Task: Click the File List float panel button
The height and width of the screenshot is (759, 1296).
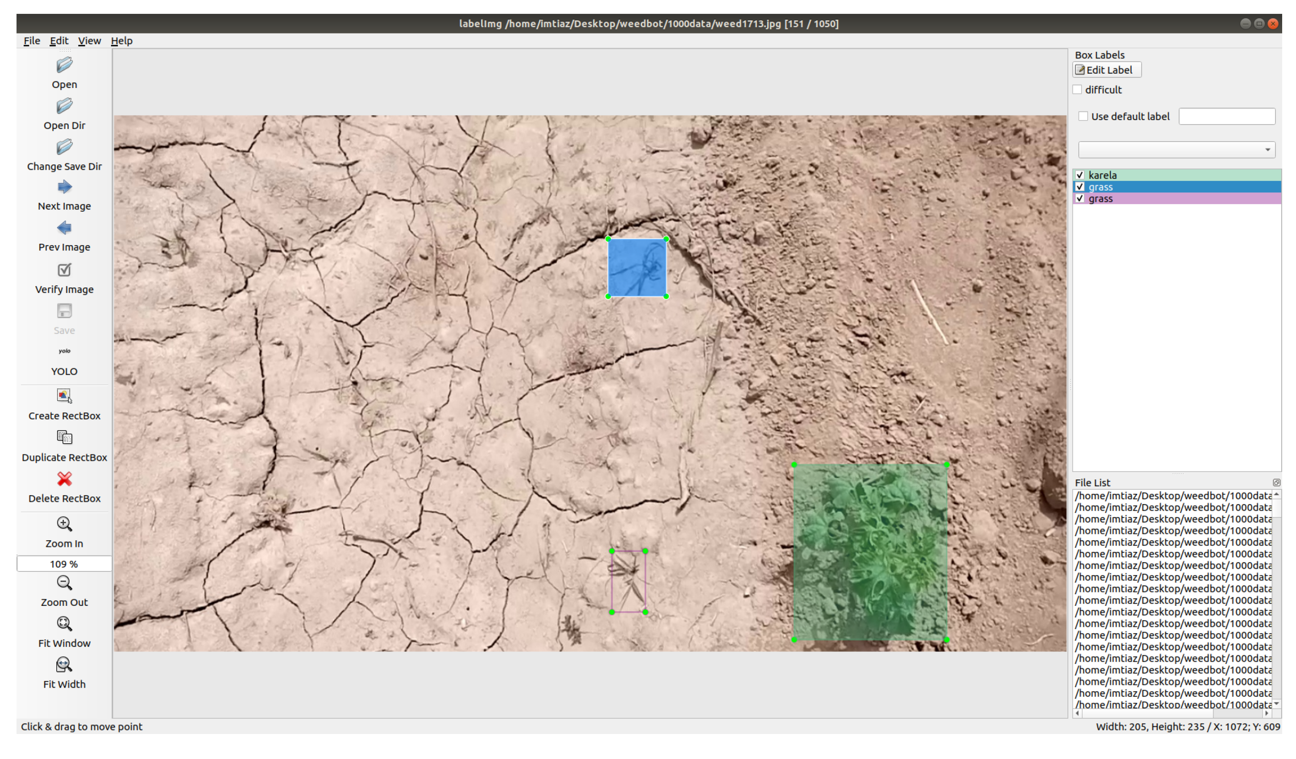Action: click(x=1276, y=483)
